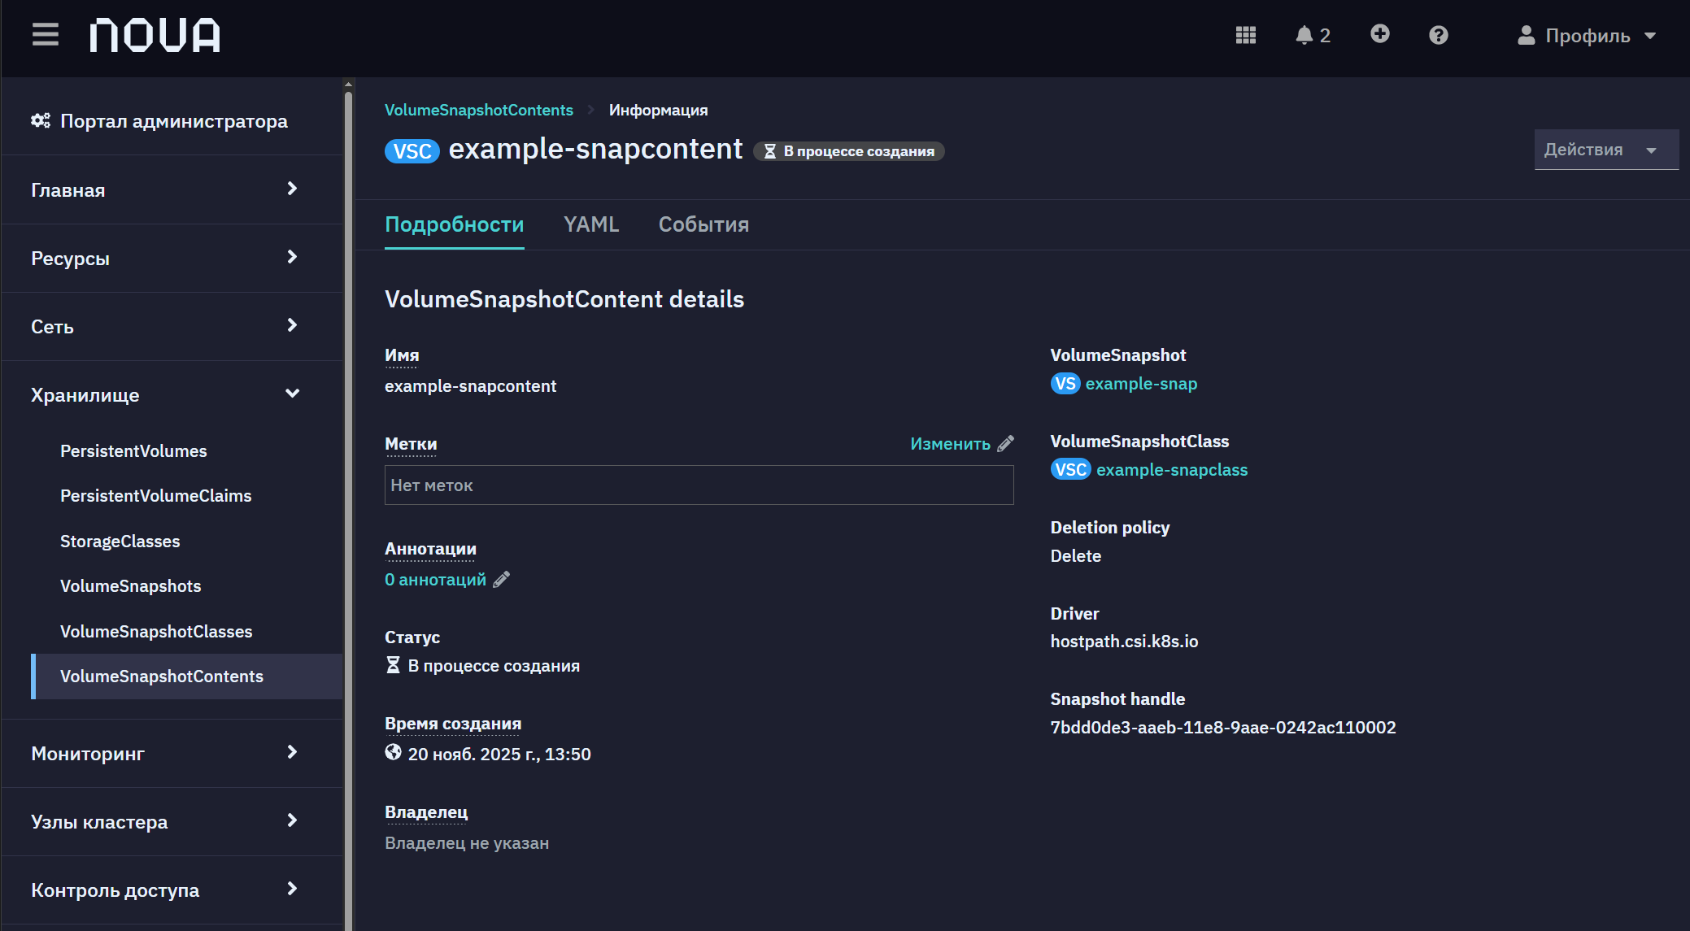
Task: Open the Действия actions dropdown
Action: (x=1606, y=150)
